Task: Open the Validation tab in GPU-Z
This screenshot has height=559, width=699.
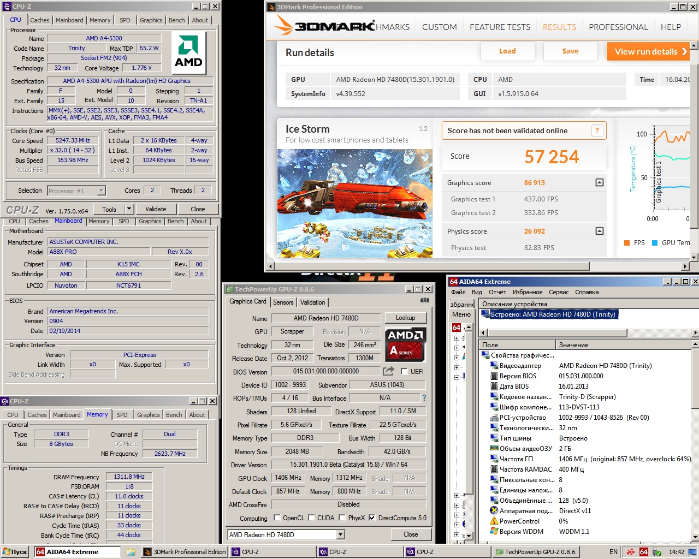Action: tap(313, 302)
